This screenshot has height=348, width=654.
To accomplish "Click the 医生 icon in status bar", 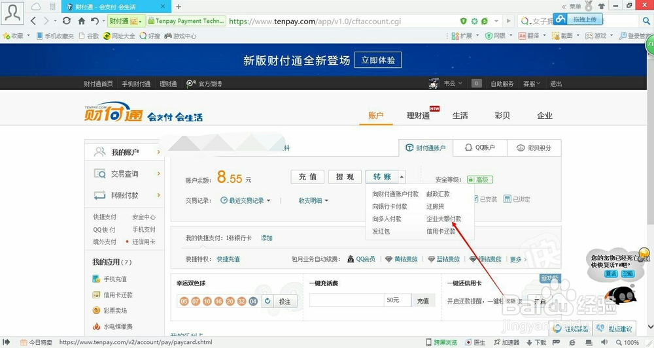I will (x=475, y=342).
